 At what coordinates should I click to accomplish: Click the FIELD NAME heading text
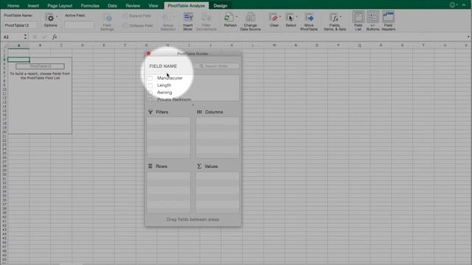(x=163, y=66)
